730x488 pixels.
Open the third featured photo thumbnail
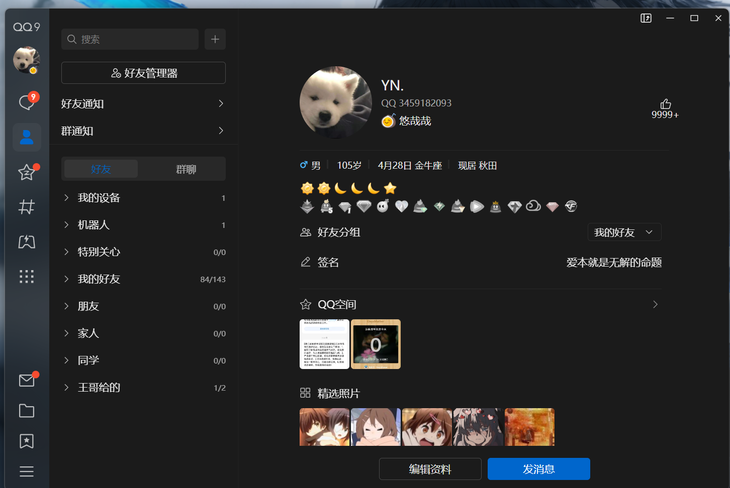pos(427,427)
